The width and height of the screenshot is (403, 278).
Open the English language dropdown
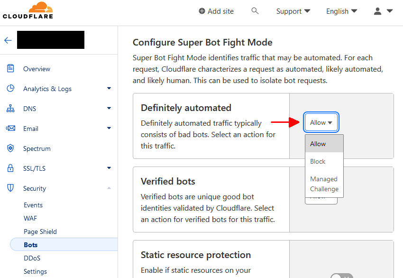point(341,11)
